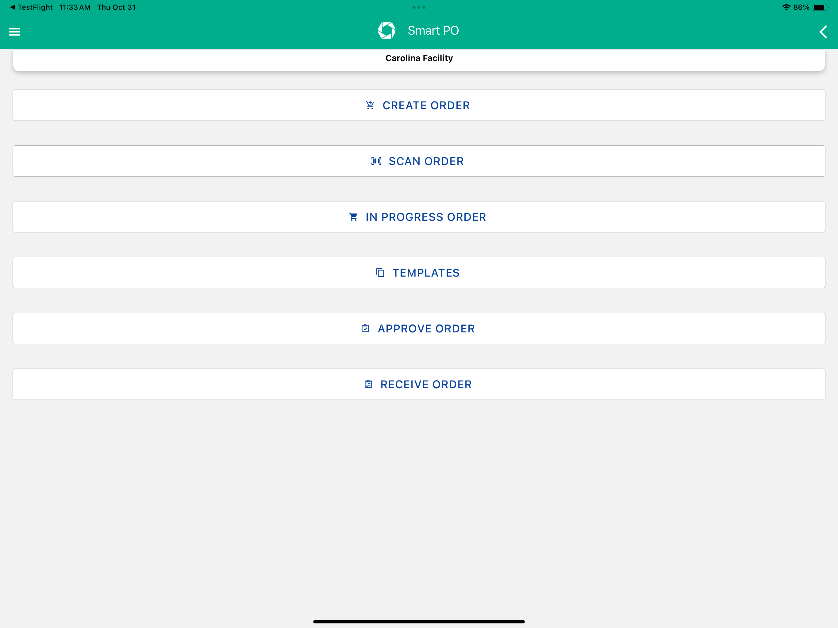The image size is (838, 628).
Task: Open the CREATE ORDER text label
Action: (426, 105)
